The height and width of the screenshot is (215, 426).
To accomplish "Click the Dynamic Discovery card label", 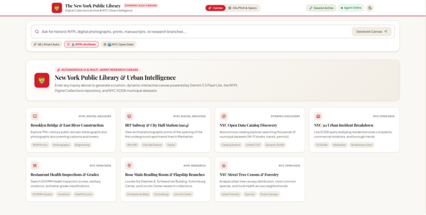I will click(285, 116).
